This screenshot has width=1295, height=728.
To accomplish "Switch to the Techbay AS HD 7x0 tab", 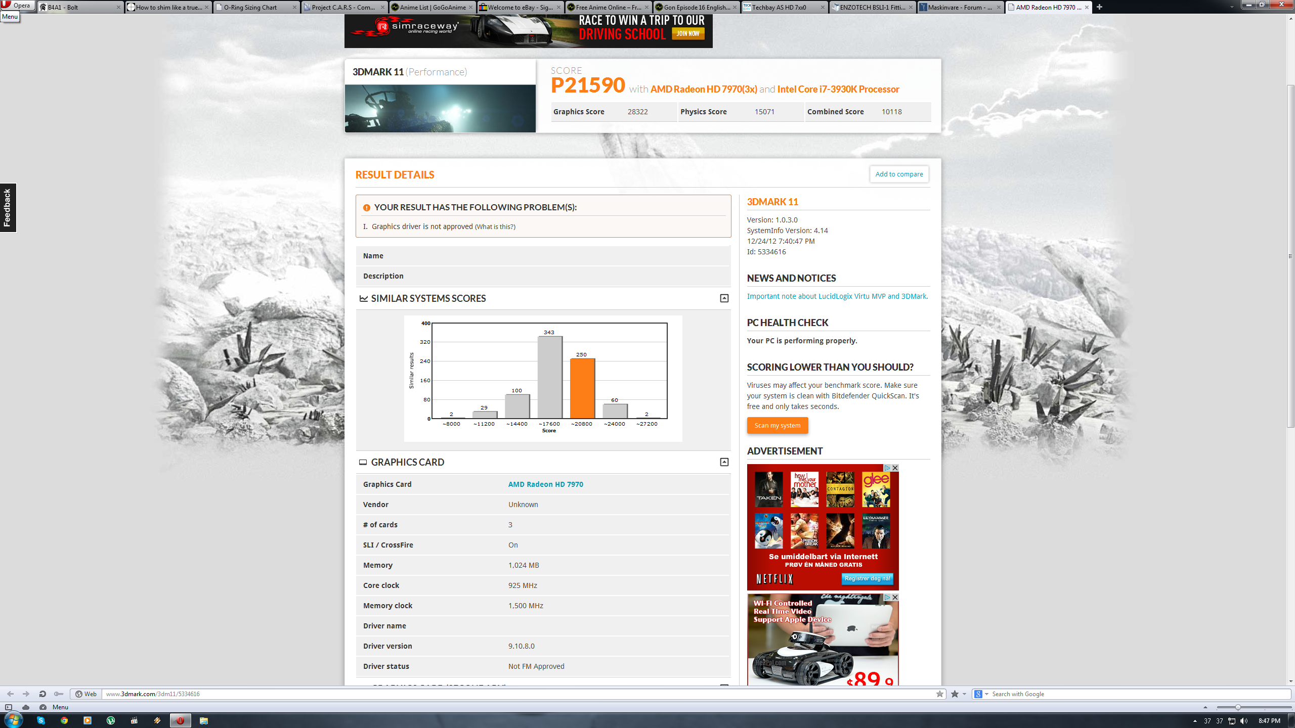I will point(784,7).
